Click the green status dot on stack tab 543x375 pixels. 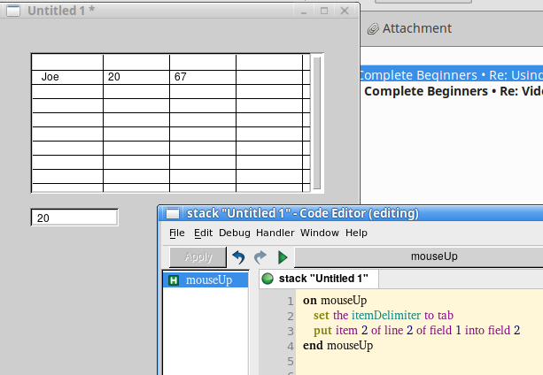(x=268, y=279)
